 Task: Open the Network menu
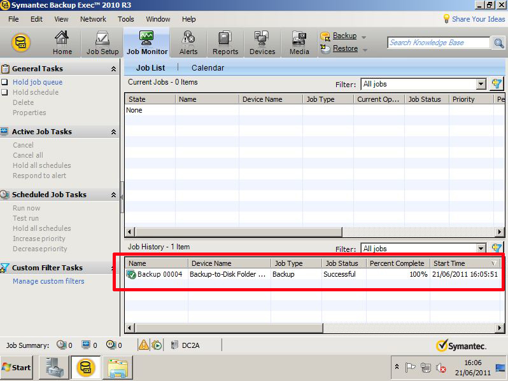pyautogui.click(x=93, y=19)
